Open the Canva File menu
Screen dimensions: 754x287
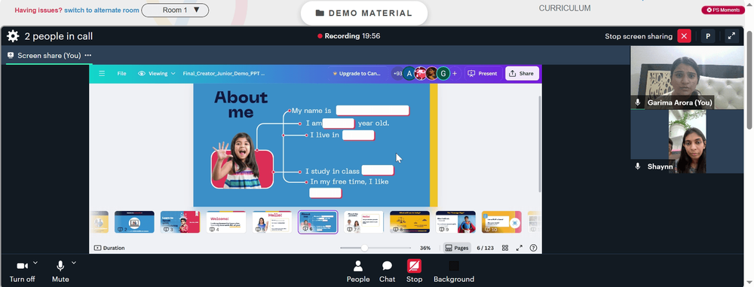(x=121, y=74)
